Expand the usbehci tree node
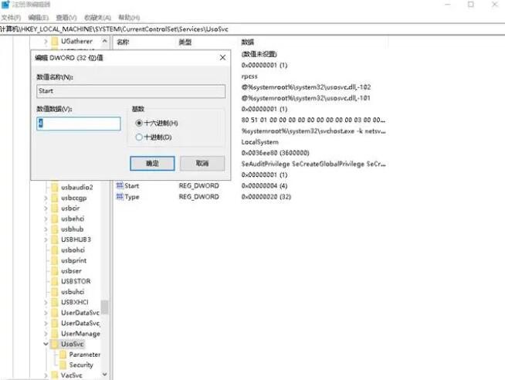This screenshot has width=505, height=380. [46, 219]
